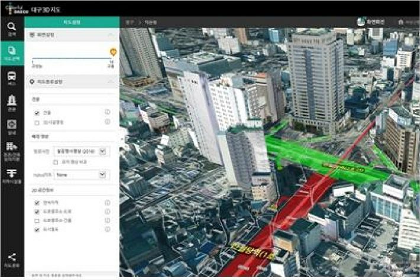Open the grid analysis sidebar icon
420x280 pixels.
(x=12, y=149)
